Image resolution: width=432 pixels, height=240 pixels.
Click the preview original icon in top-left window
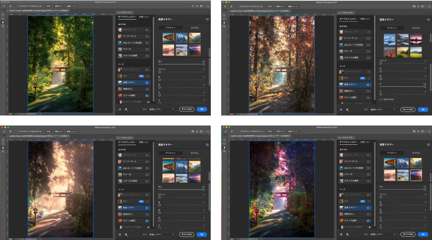pos(120,109)
